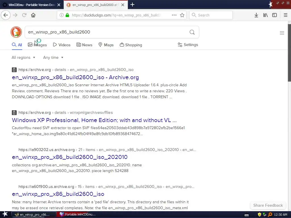Image resolution: width=291 pixels, height=218 pixels.
Task: Submit search with magnifier icon
Action: pyautogui.click(x=192, y=32)
